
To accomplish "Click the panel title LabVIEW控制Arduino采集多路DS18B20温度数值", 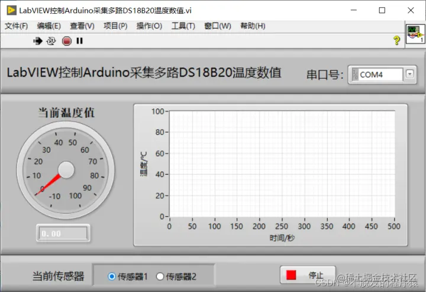I will coord(144,73).
